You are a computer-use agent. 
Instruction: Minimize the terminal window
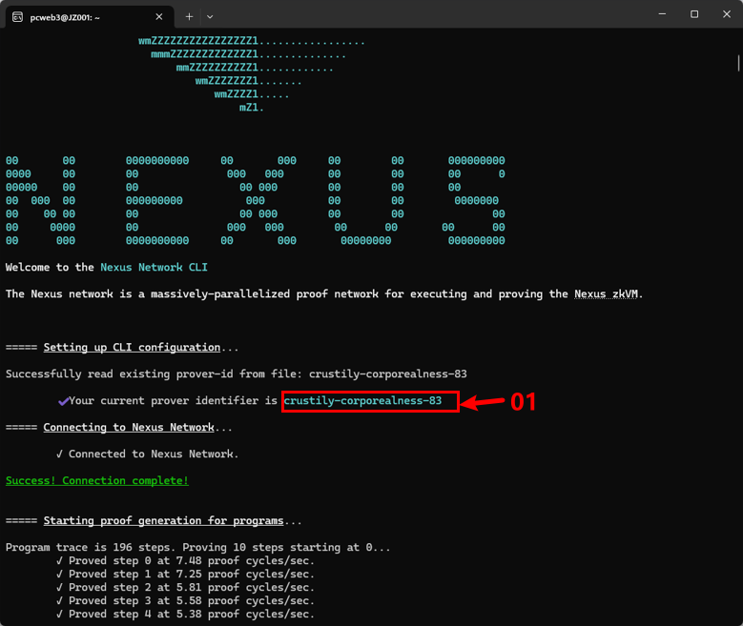coord(662,14)
